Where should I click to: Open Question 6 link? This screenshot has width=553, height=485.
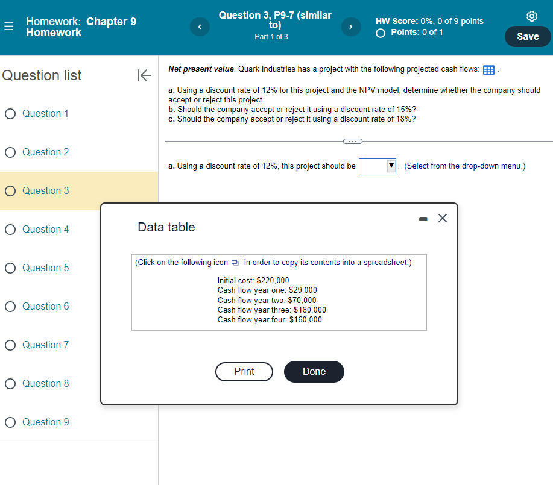pyautogui.click(x=45, y=306)
